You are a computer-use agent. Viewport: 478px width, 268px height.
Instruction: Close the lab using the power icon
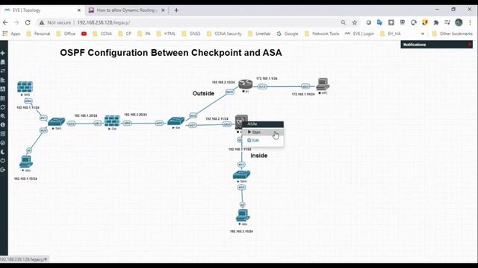(x=3, y=161)
